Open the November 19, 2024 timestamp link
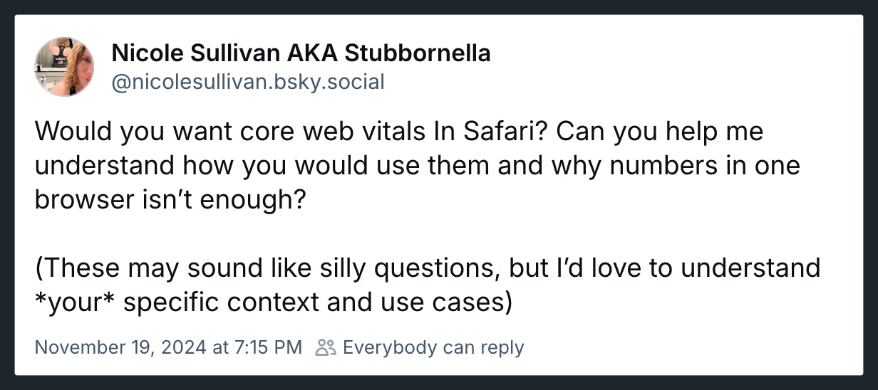Screen dimensions: 878x390 168,347
